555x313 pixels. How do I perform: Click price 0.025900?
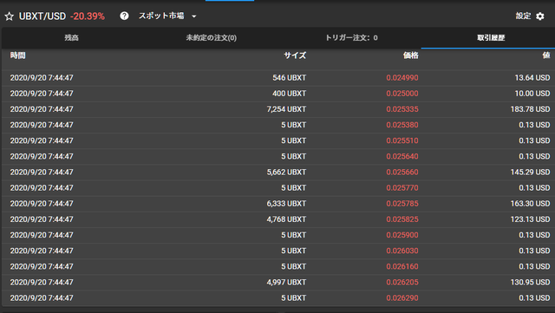click(402, 235)
